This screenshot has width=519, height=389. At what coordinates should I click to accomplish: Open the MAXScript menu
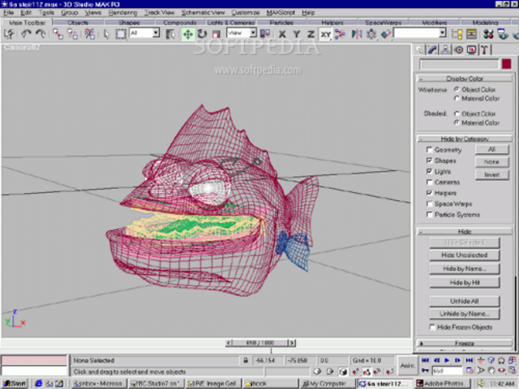281,13
